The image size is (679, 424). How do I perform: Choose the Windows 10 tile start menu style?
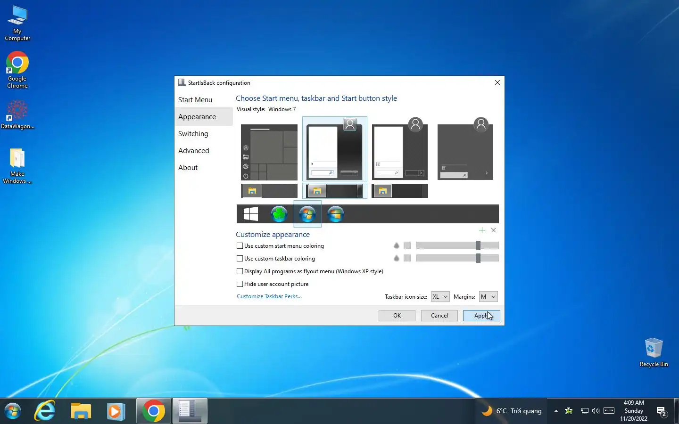pyautogui.click(x=269, y=152)
